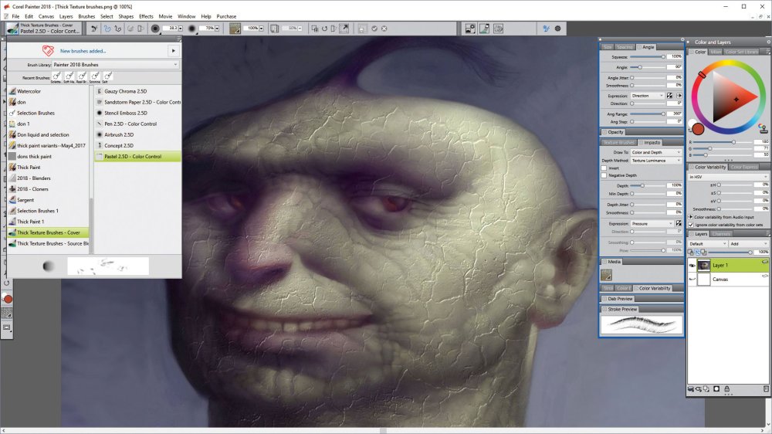Screen dimensions: 772x434
Task: Click the invert expression icon beside Direction dropdown
Action: coord(669,96)
